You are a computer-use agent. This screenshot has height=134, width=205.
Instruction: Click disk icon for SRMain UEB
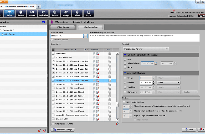tap(110, 119)
